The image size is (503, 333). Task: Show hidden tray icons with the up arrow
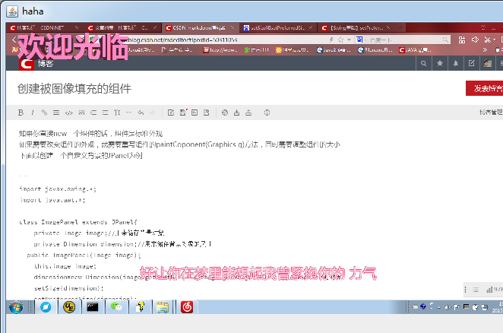coord(438,307)
